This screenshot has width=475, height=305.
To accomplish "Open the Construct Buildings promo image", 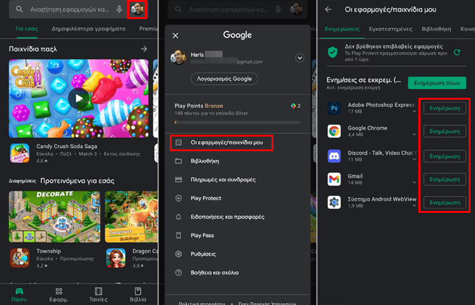I will point(131,217).
